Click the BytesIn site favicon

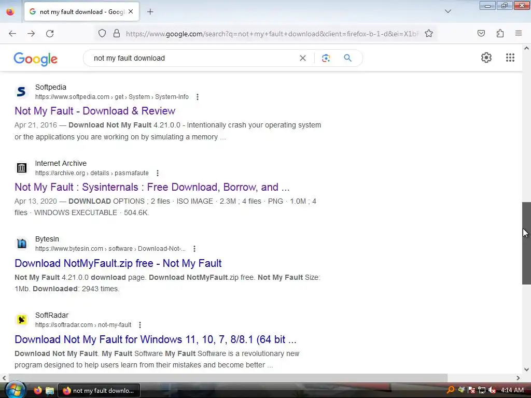coord(22,244)
